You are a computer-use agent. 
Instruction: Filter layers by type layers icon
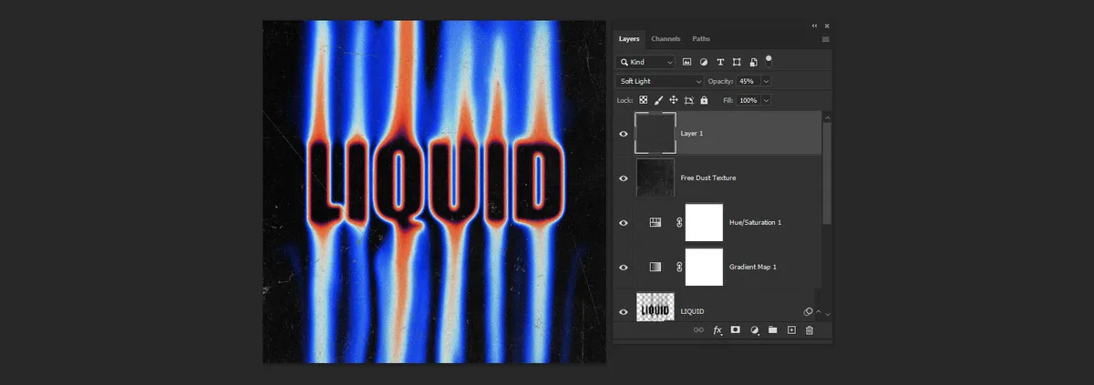coord(720,62)
